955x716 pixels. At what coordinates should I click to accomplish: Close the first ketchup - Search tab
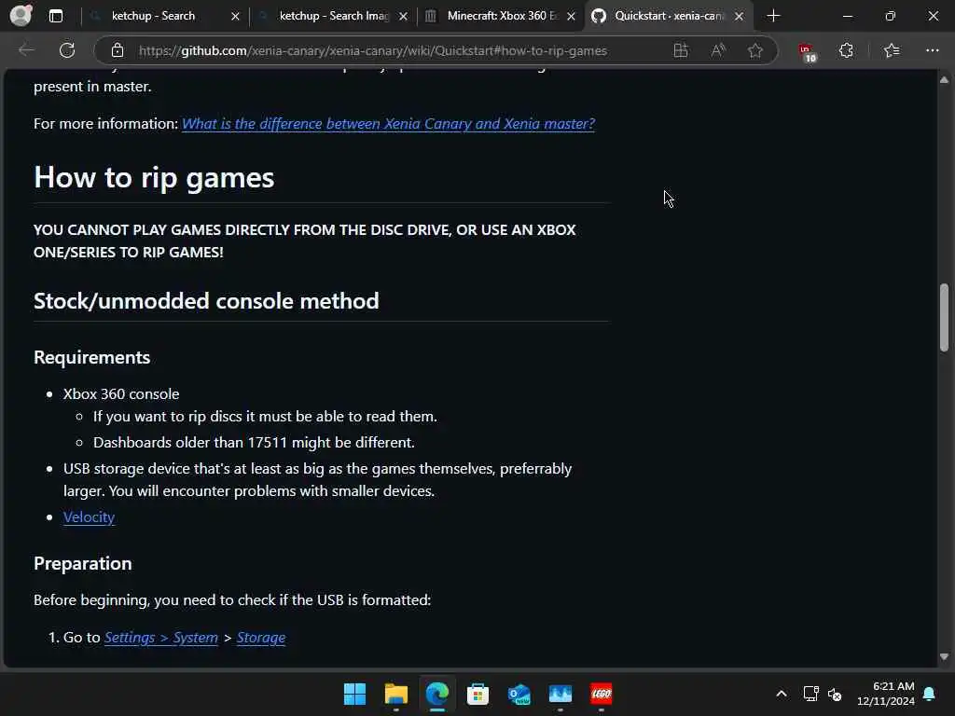(235, 17)
